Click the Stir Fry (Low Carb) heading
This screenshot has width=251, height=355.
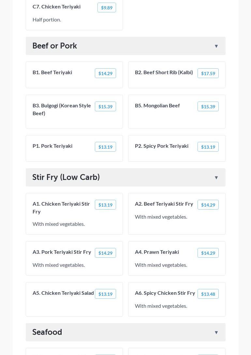tap(66, 177)
